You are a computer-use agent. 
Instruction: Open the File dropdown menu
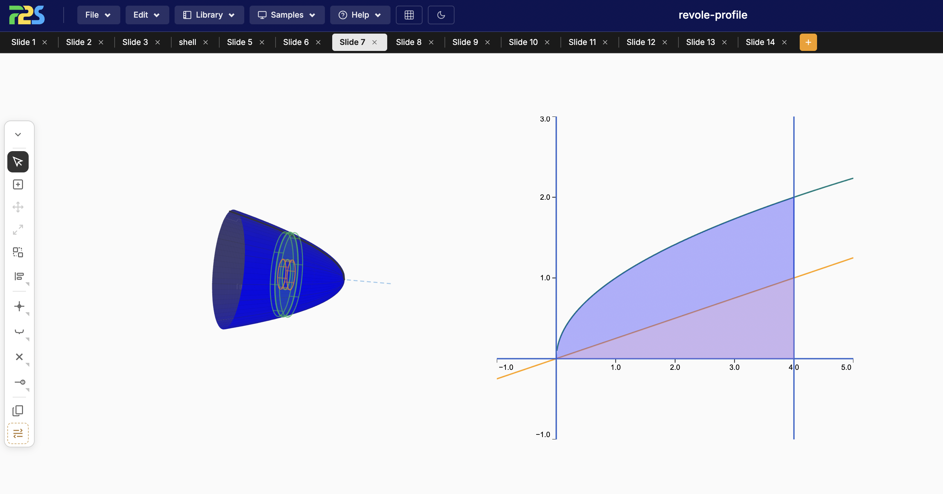(x=99, y=15)
